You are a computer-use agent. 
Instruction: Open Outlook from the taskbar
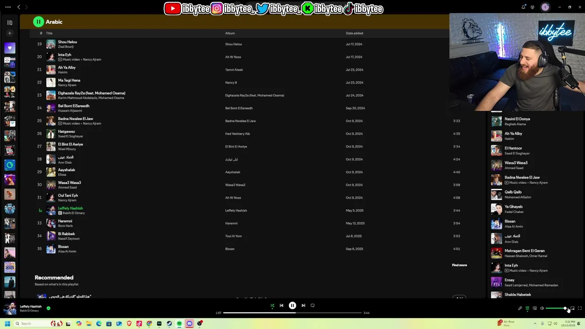119,324
